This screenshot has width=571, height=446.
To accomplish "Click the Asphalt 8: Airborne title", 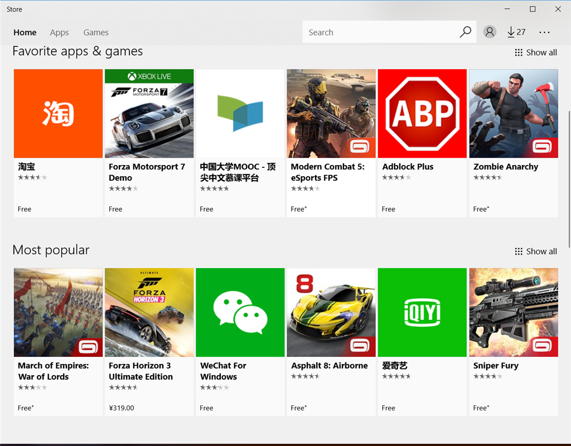I will 329,366.
